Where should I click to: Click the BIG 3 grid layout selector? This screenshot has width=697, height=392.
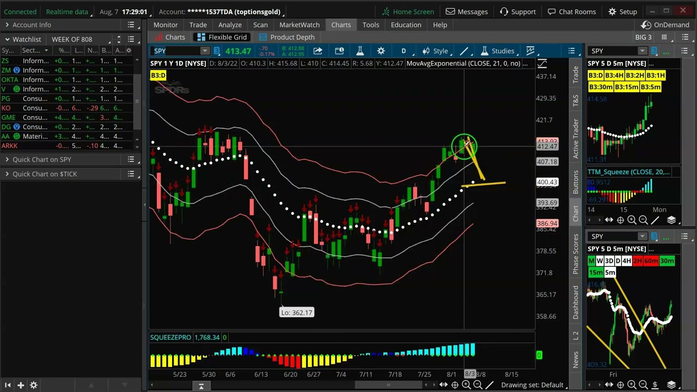click(x=643, y=37)
